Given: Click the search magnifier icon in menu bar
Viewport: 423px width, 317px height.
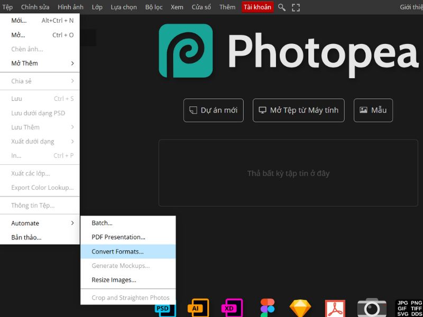Looking at the screenshot, I should pyautogui.click(x=282, y=7).
